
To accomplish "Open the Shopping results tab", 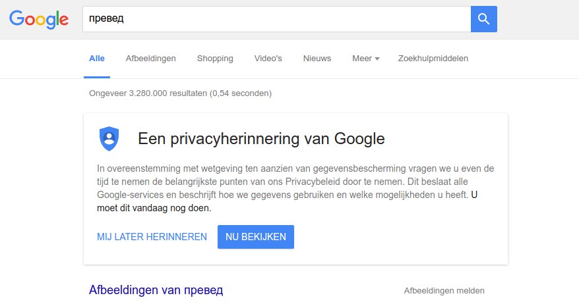I will pos(215,58).
